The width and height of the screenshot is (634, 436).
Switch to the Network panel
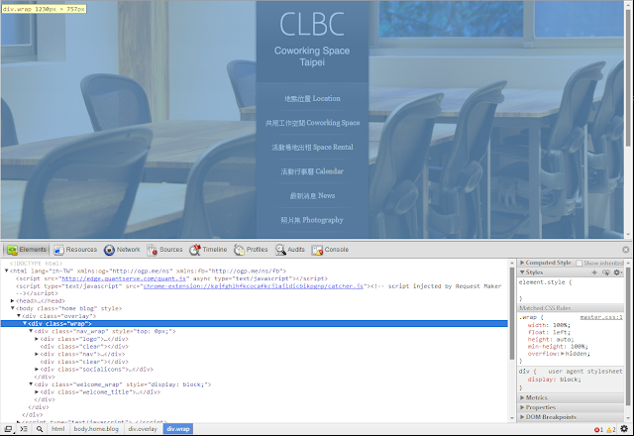coord(122,250)
